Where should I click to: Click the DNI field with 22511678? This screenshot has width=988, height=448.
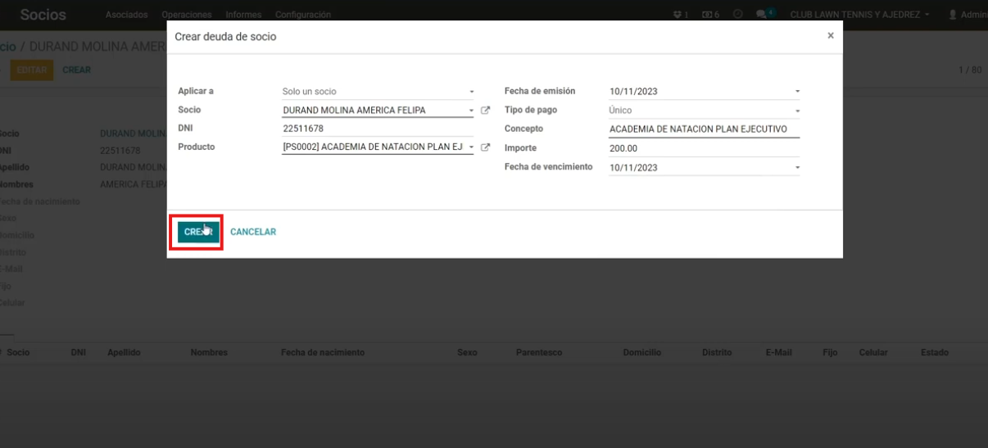(x=378, y=129)
